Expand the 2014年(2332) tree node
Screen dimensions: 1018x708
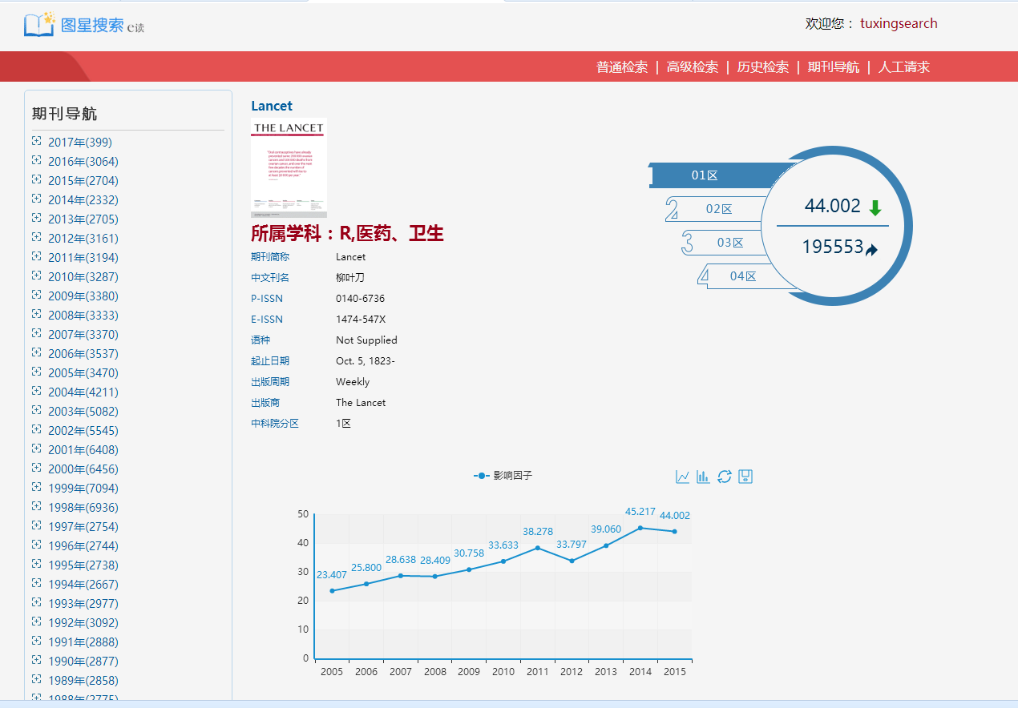point(36,199)
